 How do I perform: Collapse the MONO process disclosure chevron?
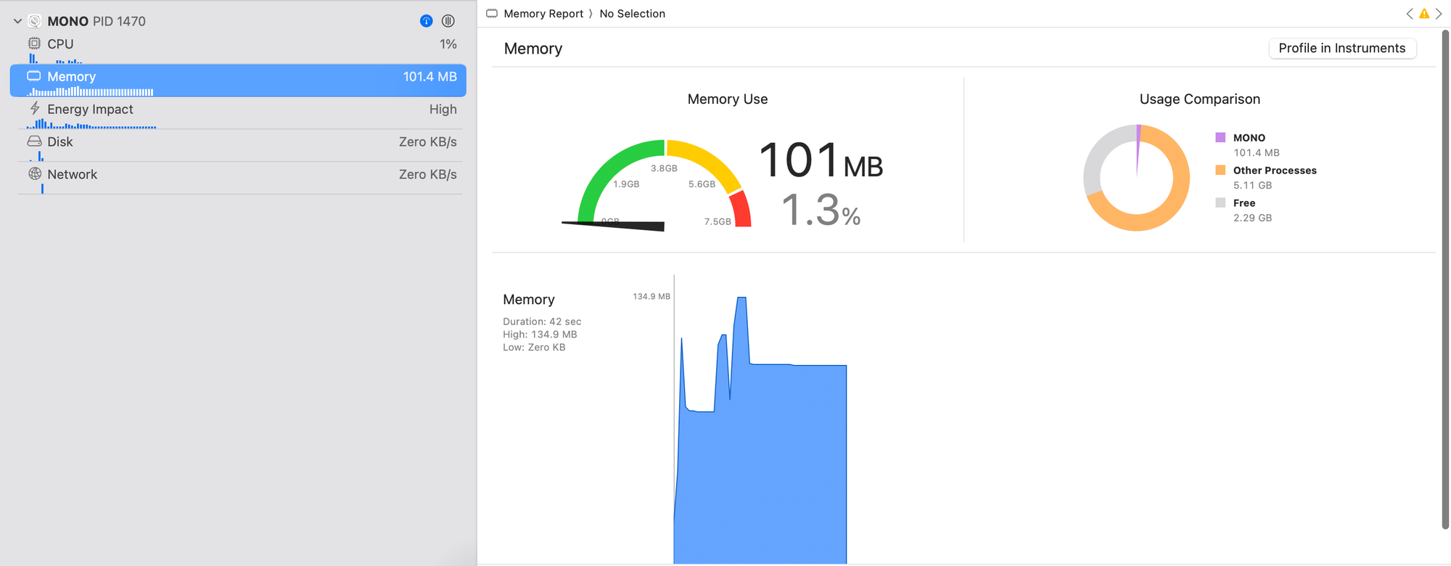(17, 21)
